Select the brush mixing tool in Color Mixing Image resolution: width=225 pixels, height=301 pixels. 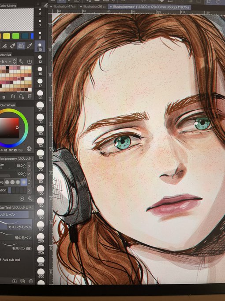[5, 46]
